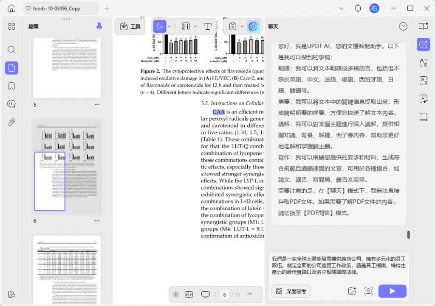Open the chat history clock icon
The width and height of the screenshot is (435, 306).
click(x=403, y=26)
